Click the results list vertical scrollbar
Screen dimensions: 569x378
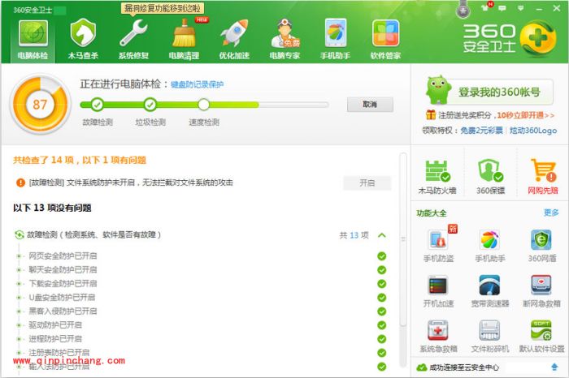pyautogui.click(x=403, y=239)
